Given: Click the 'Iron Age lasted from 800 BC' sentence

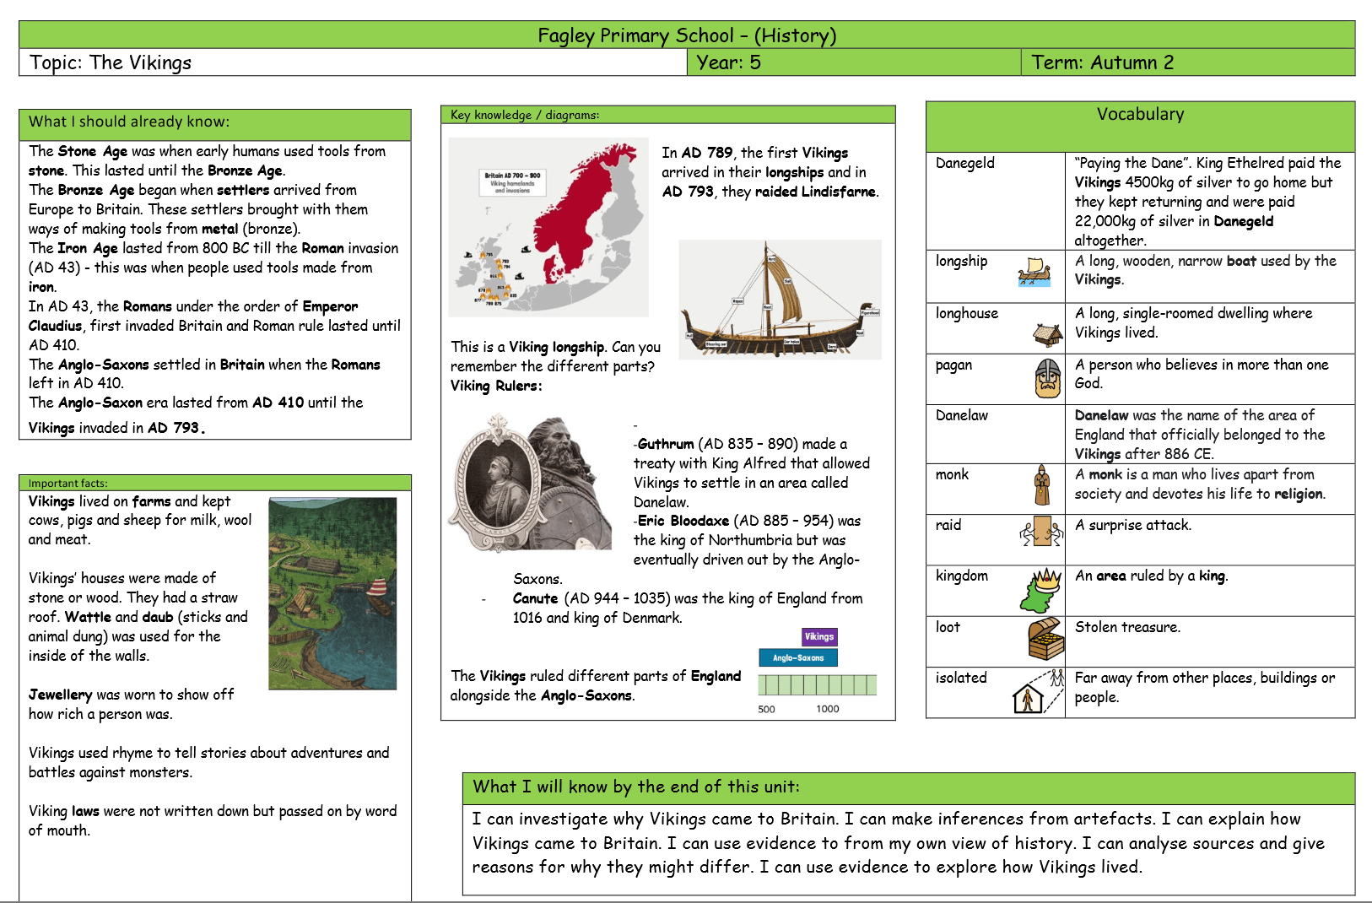Looking at the screenshot, I should click(213, 268).
